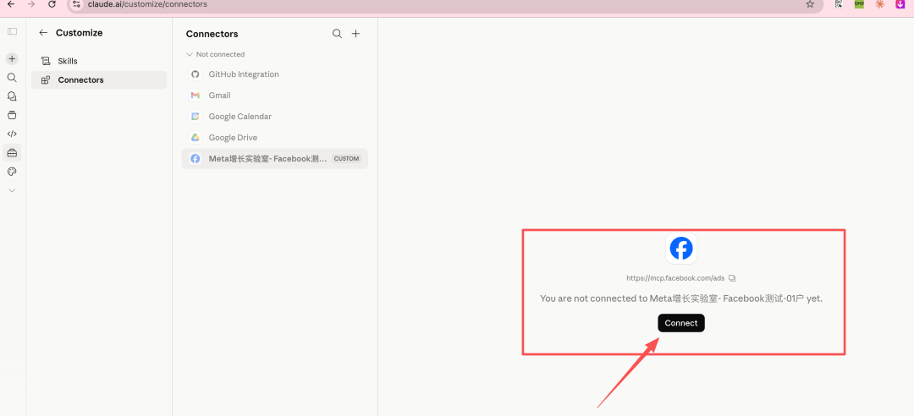
Task: Select the Google Drive connector
Action: [274, 138]
